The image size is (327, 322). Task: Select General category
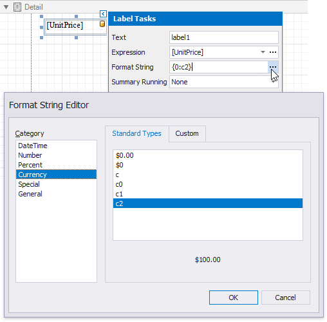(56, 194)
